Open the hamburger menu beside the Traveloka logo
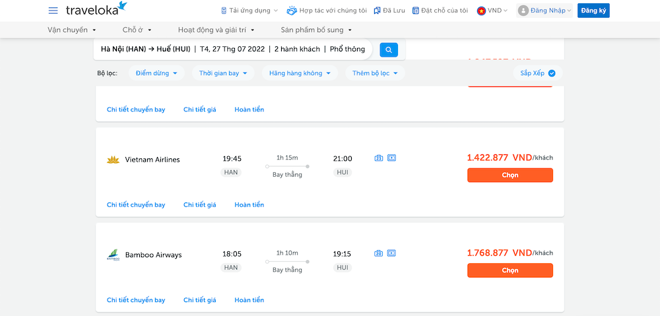Viewport: 660px width, 316px height. click(53, 11)
